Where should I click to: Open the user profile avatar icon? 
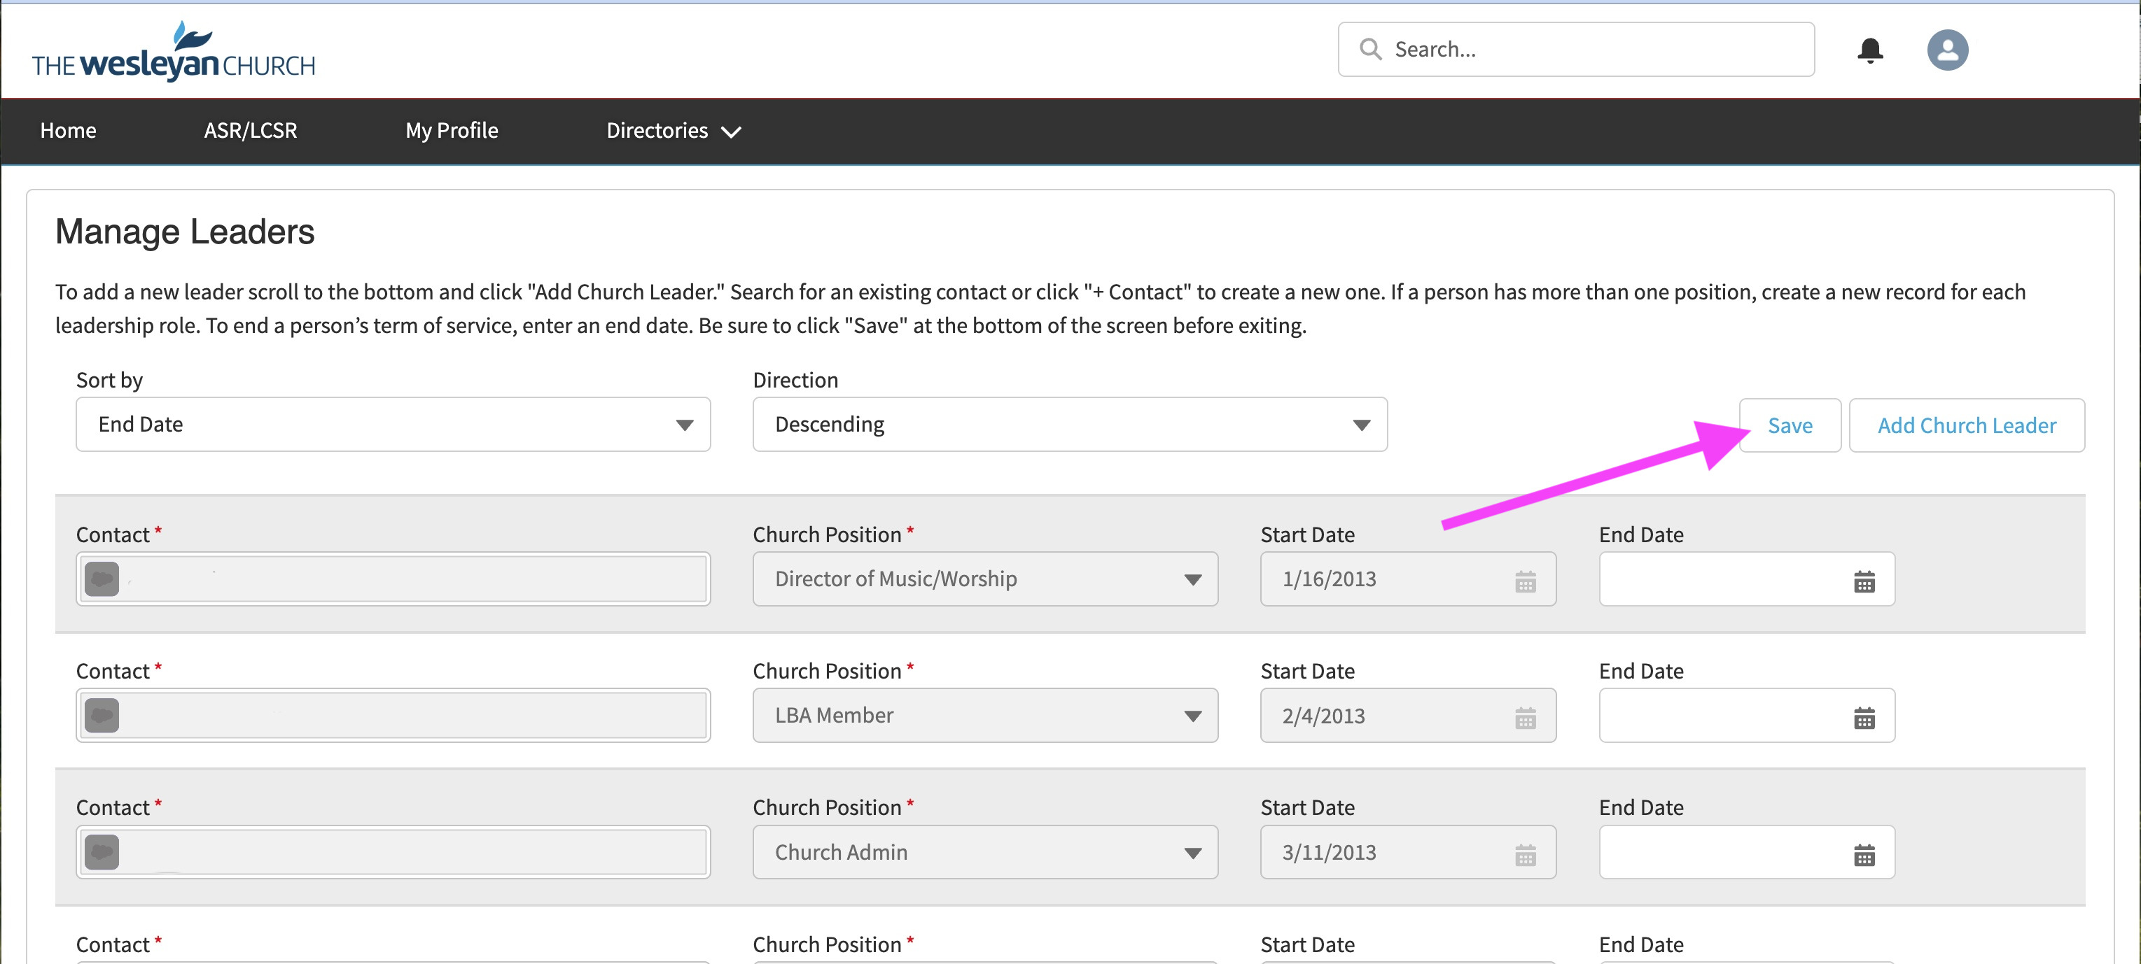click(x=1946, y=50)
